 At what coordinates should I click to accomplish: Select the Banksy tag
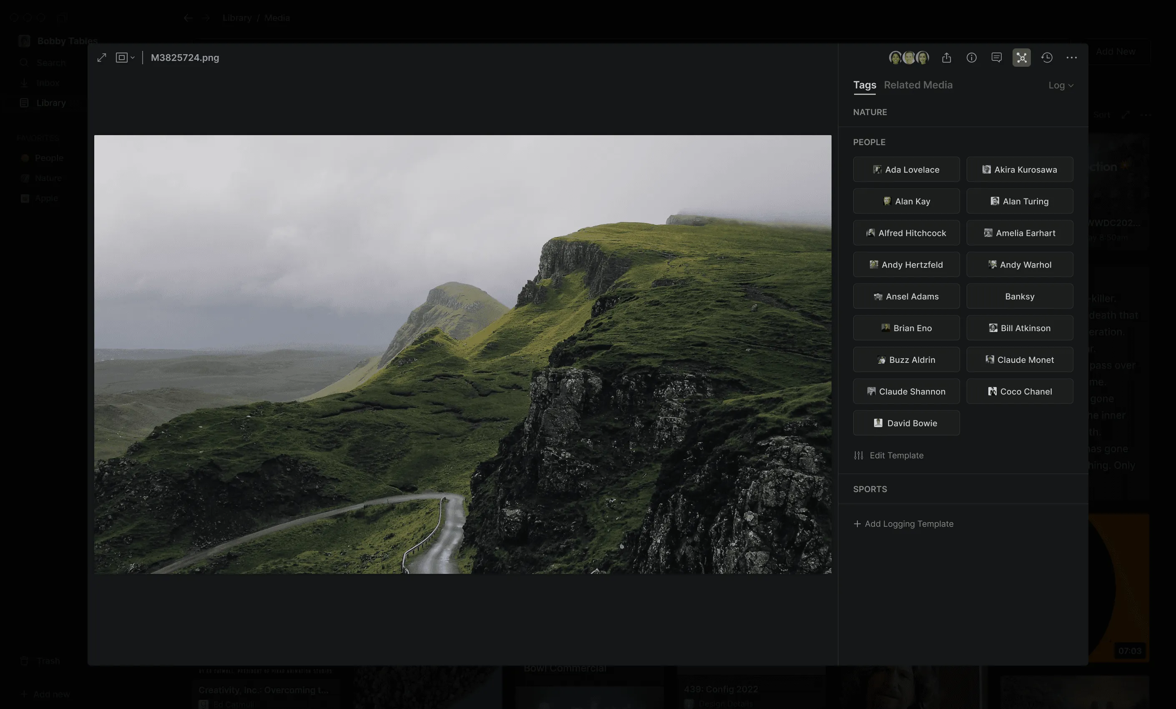(x=1020, y=297)
